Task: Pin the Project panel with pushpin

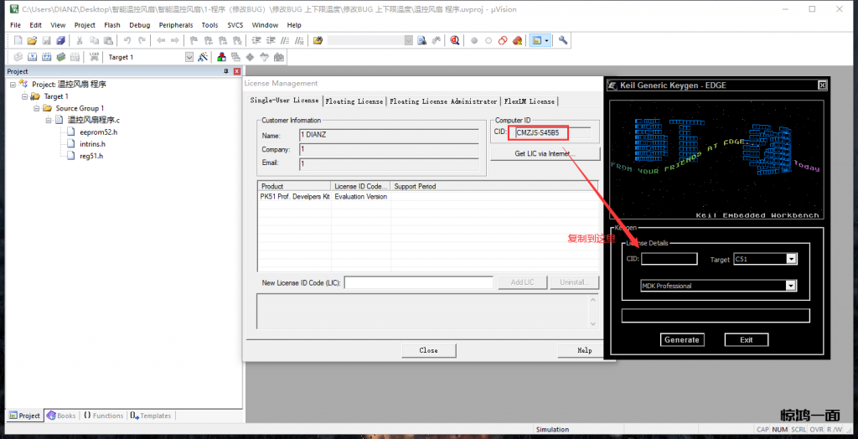Action: pyautogui.click(x=225, y=72)
